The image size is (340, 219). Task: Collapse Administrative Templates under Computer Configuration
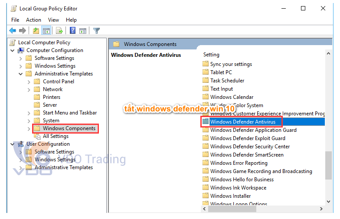[x=21, y=74]
